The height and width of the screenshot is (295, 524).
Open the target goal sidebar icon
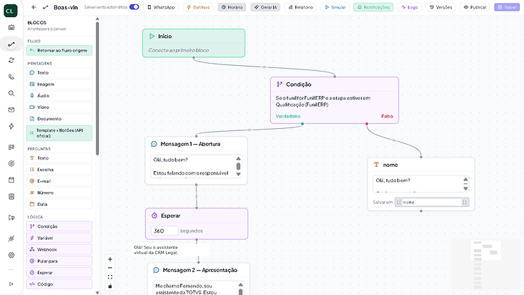[x=11, y=163]
